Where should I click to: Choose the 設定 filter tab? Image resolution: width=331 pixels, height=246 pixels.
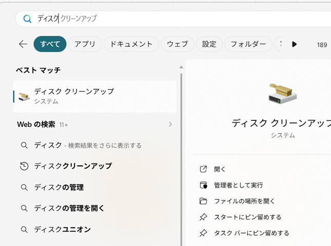coord(209,44)
